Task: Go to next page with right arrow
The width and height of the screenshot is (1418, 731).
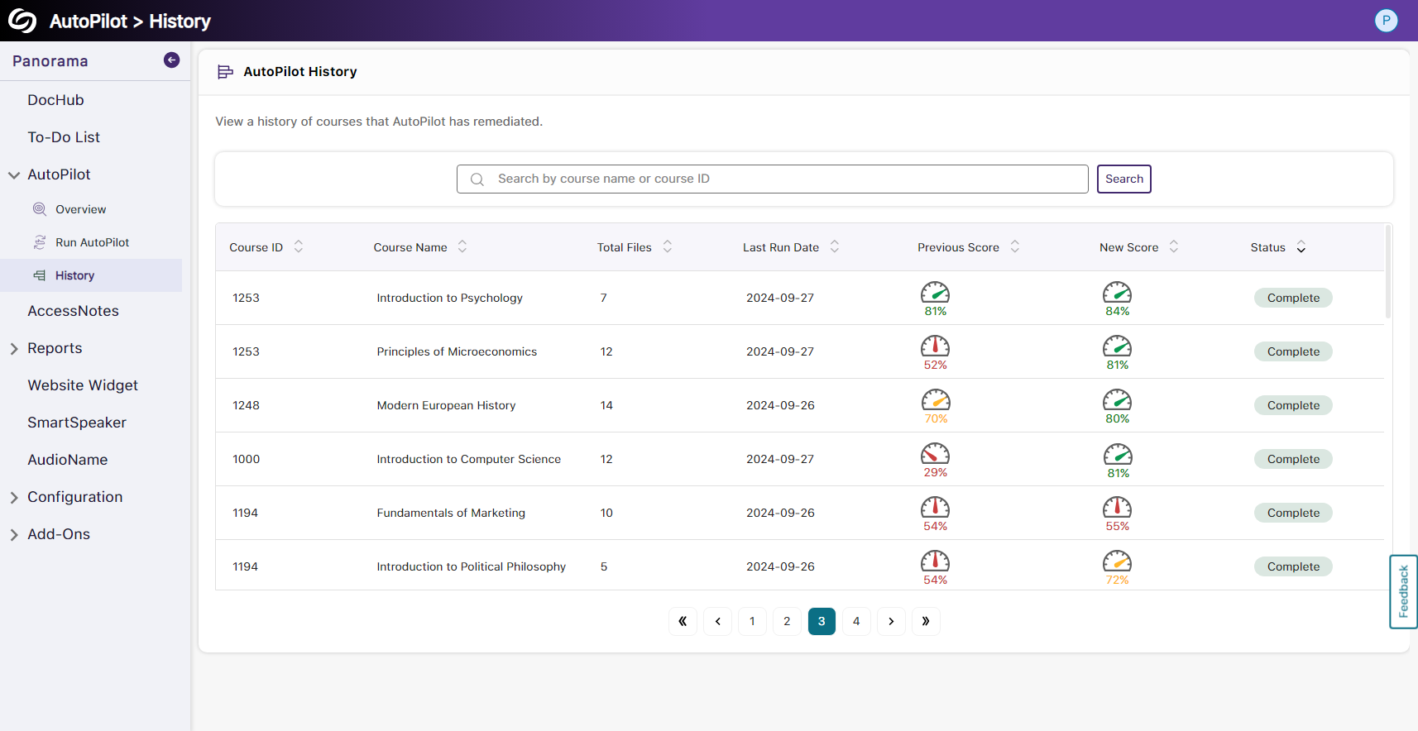Action: coord(891,621)
